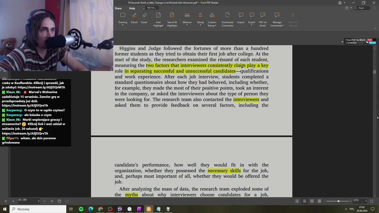The width and height of the screenshot is (379, 213).
Task: Go to the next page
Action: pyautogui.click(x=44, y=201)
